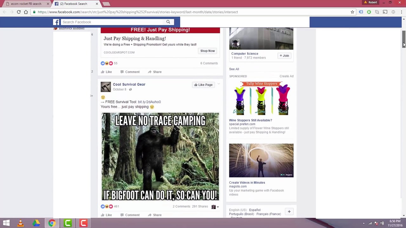Switch language to Français (France)
Screen dimensions: 406x228
[269, 214]
